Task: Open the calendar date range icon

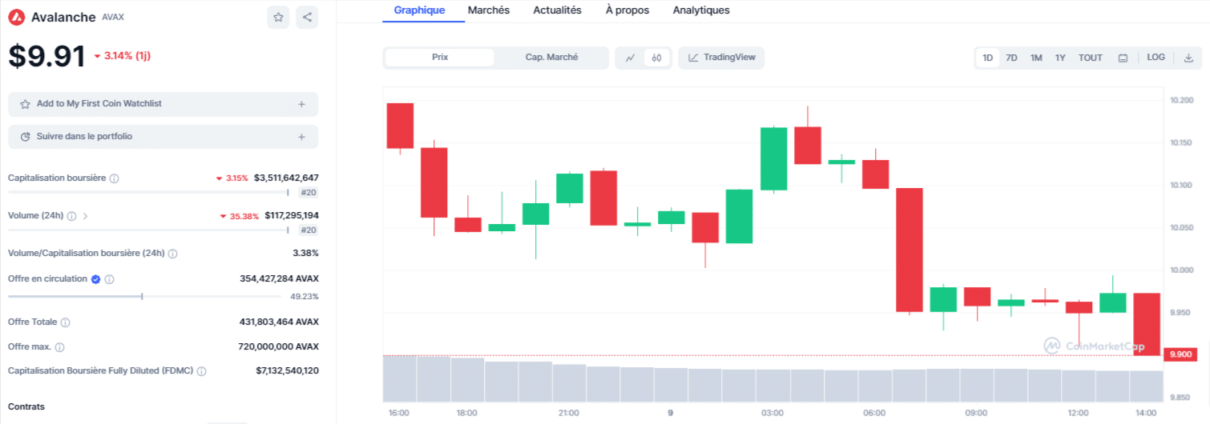Action: (x=1123, y=58)
